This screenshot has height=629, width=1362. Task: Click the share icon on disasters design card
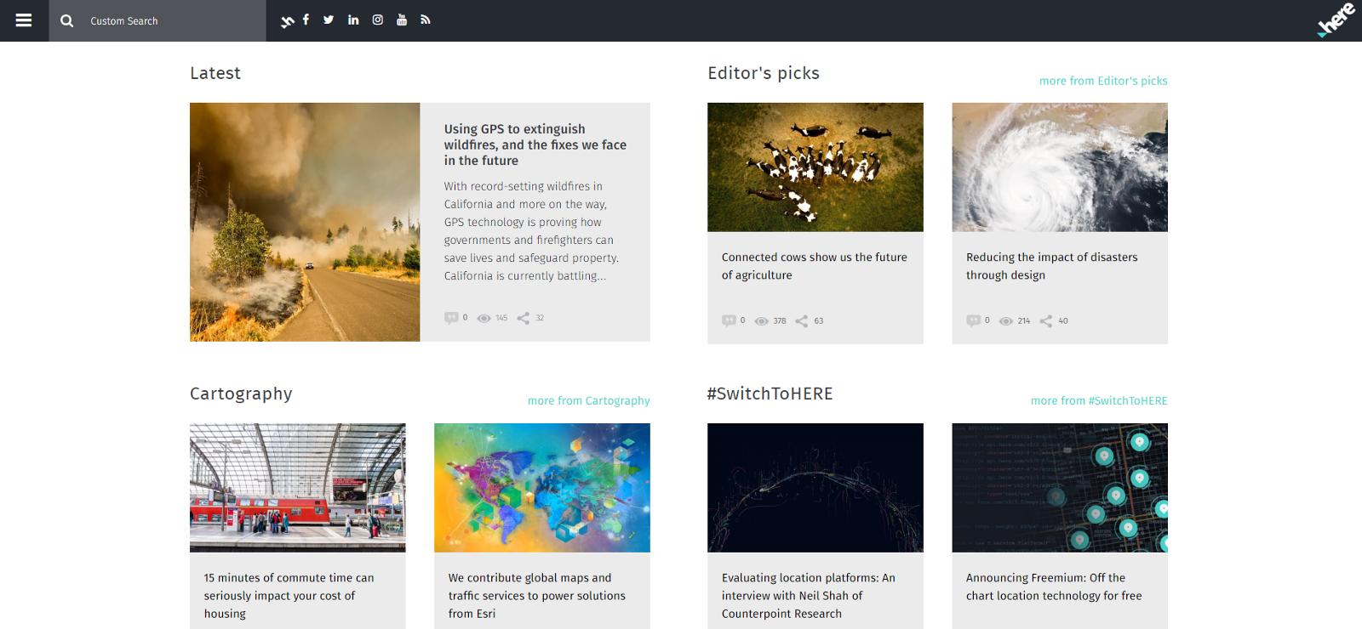pyautogui.click(x=1046, y=320)
